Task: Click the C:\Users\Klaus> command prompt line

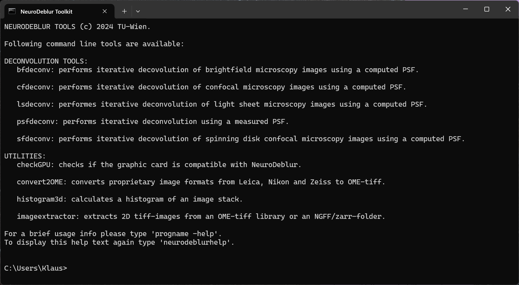Action: [36, 268]
